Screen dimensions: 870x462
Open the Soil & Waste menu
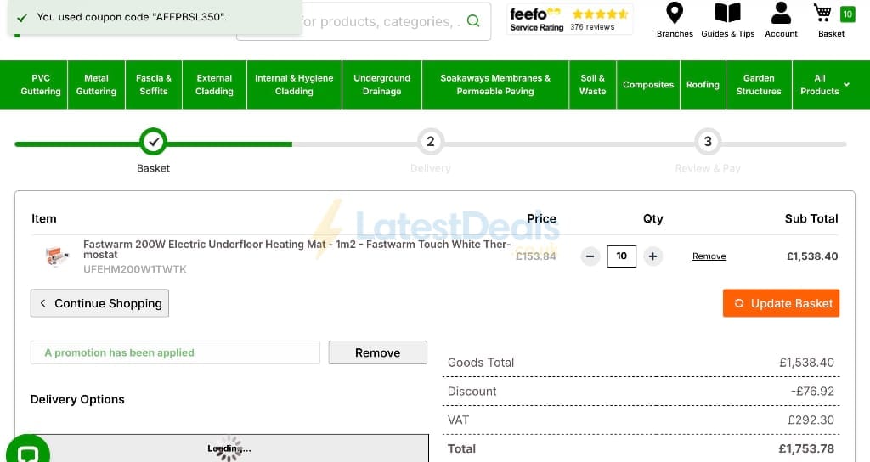[592, 85]
